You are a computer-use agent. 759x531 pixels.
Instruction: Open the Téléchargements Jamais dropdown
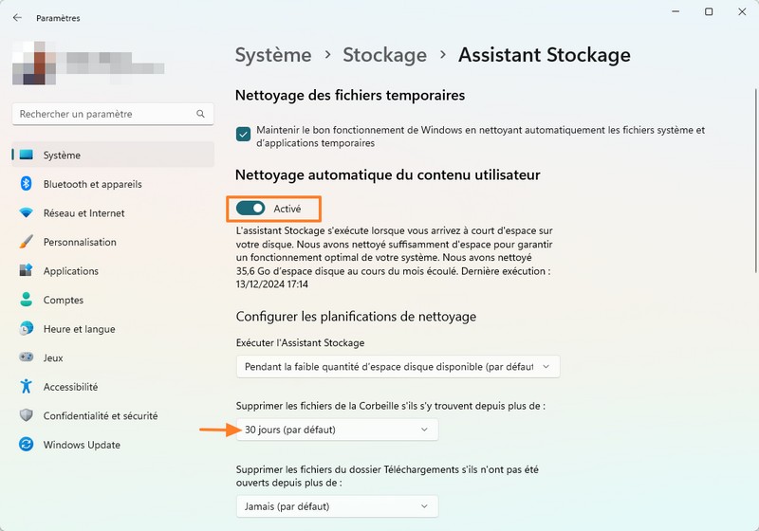337,506
